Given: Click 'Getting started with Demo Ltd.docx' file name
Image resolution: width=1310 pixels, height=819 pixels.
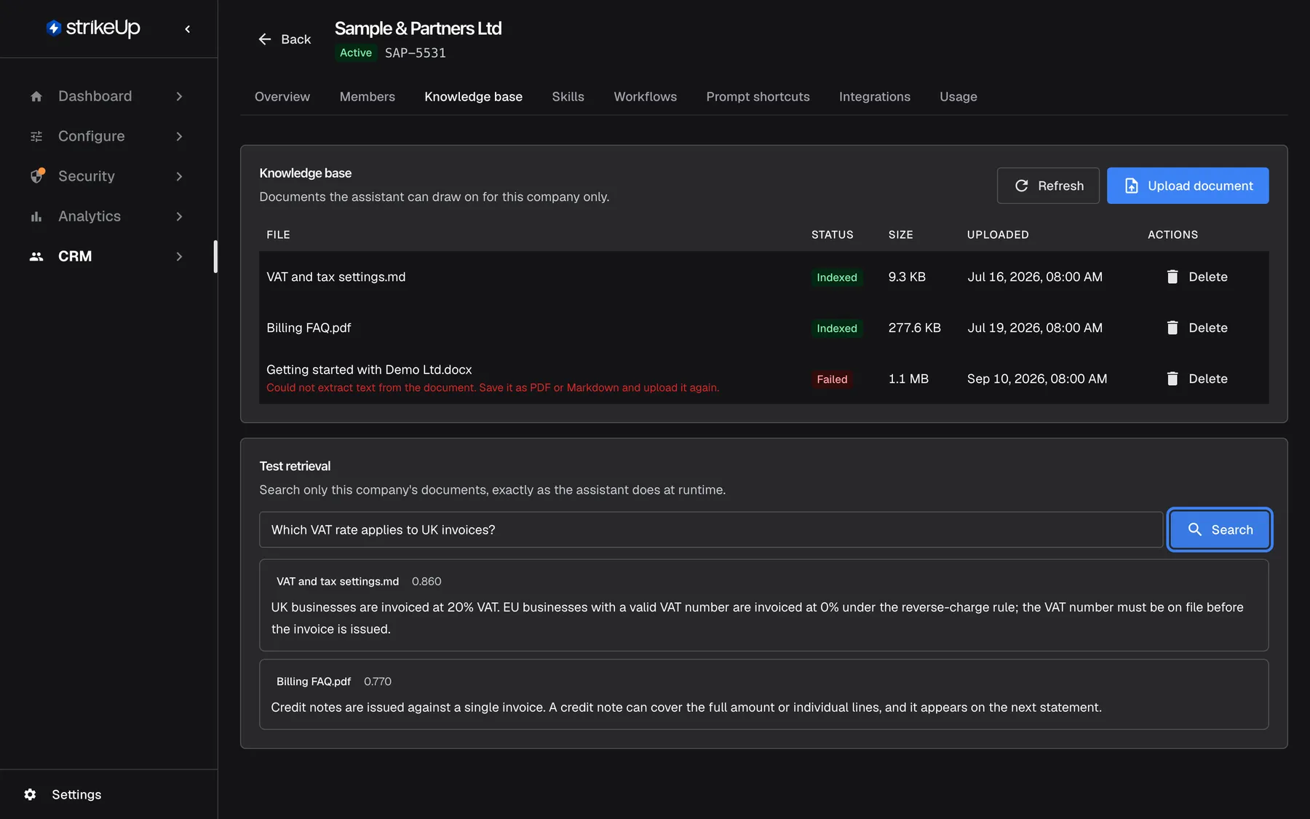Looking at the screenshot, I should pos(369,370).
